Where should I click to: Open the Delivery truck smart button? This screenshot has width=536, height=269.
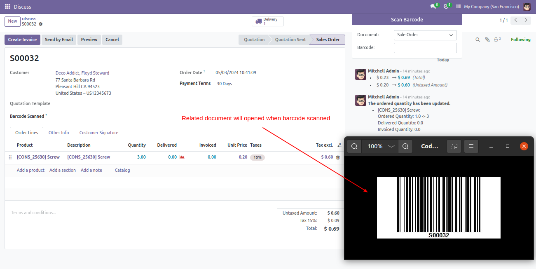tap(268, 21)
